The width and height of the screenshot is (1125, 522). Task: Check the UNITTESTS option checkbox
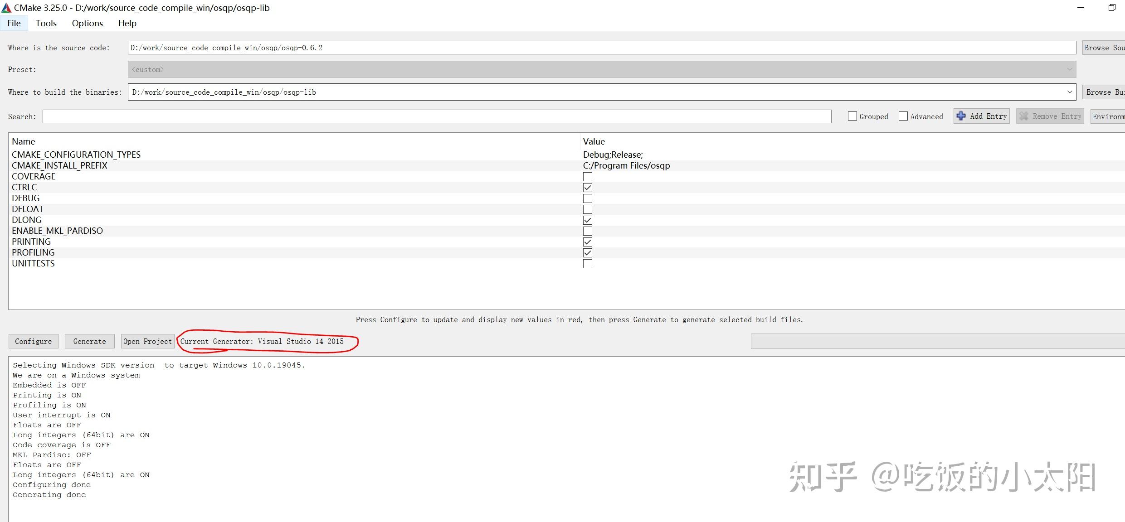tap(587, 264)
